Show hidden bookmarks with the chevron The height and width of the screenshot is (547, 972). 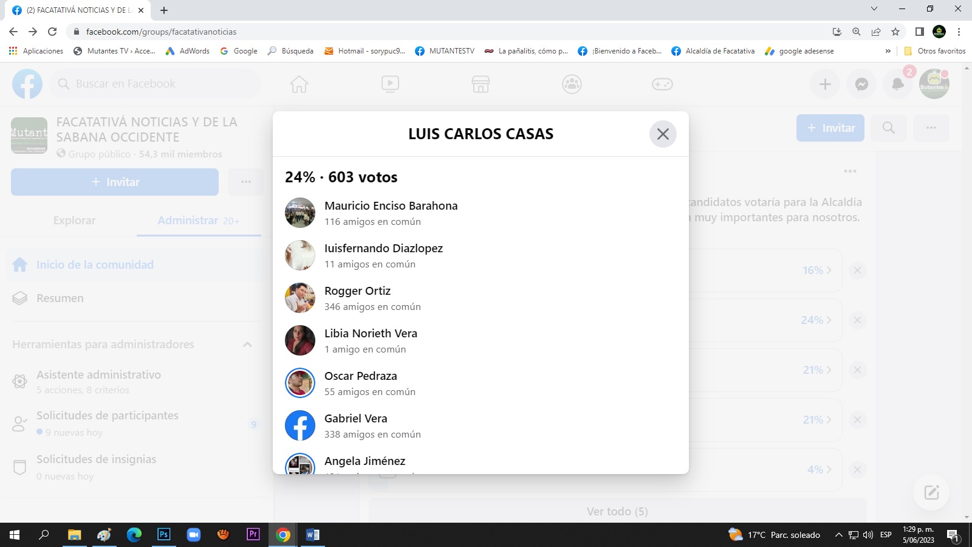(x=888, y=51)
